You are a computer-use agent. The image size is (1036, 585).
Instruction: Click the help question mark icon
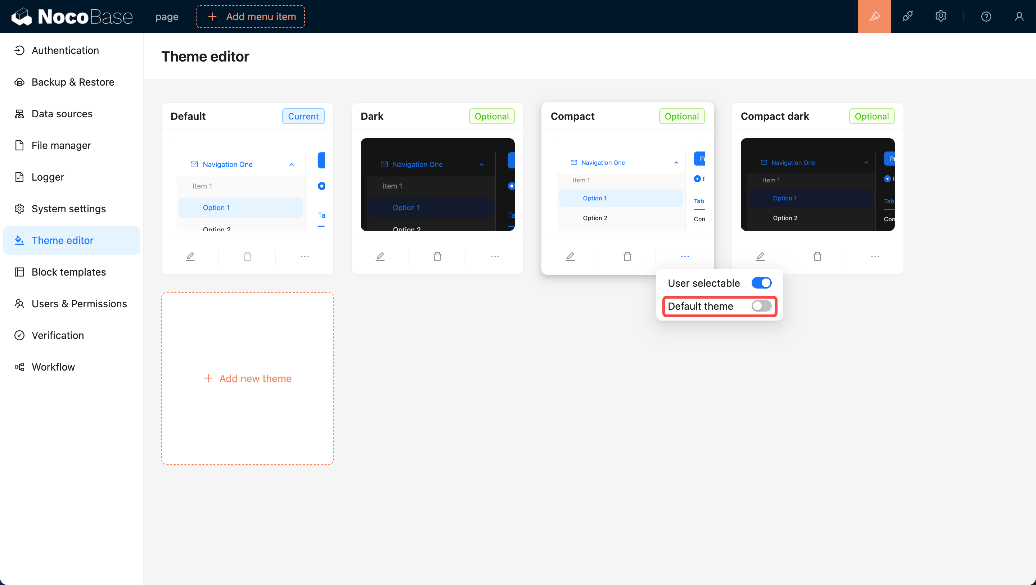(986, 17)
